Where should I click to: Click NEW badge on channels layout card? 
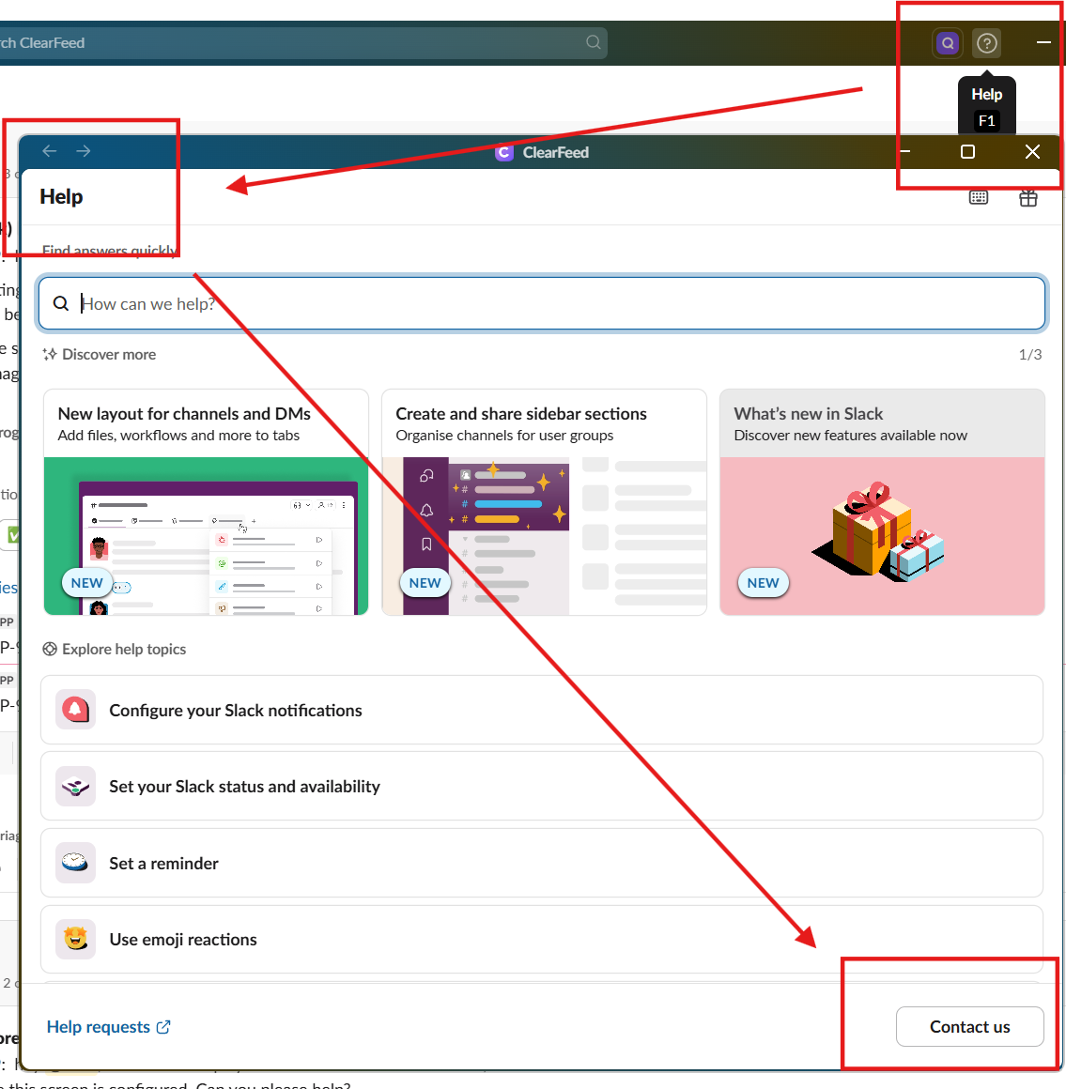(86, 583)
